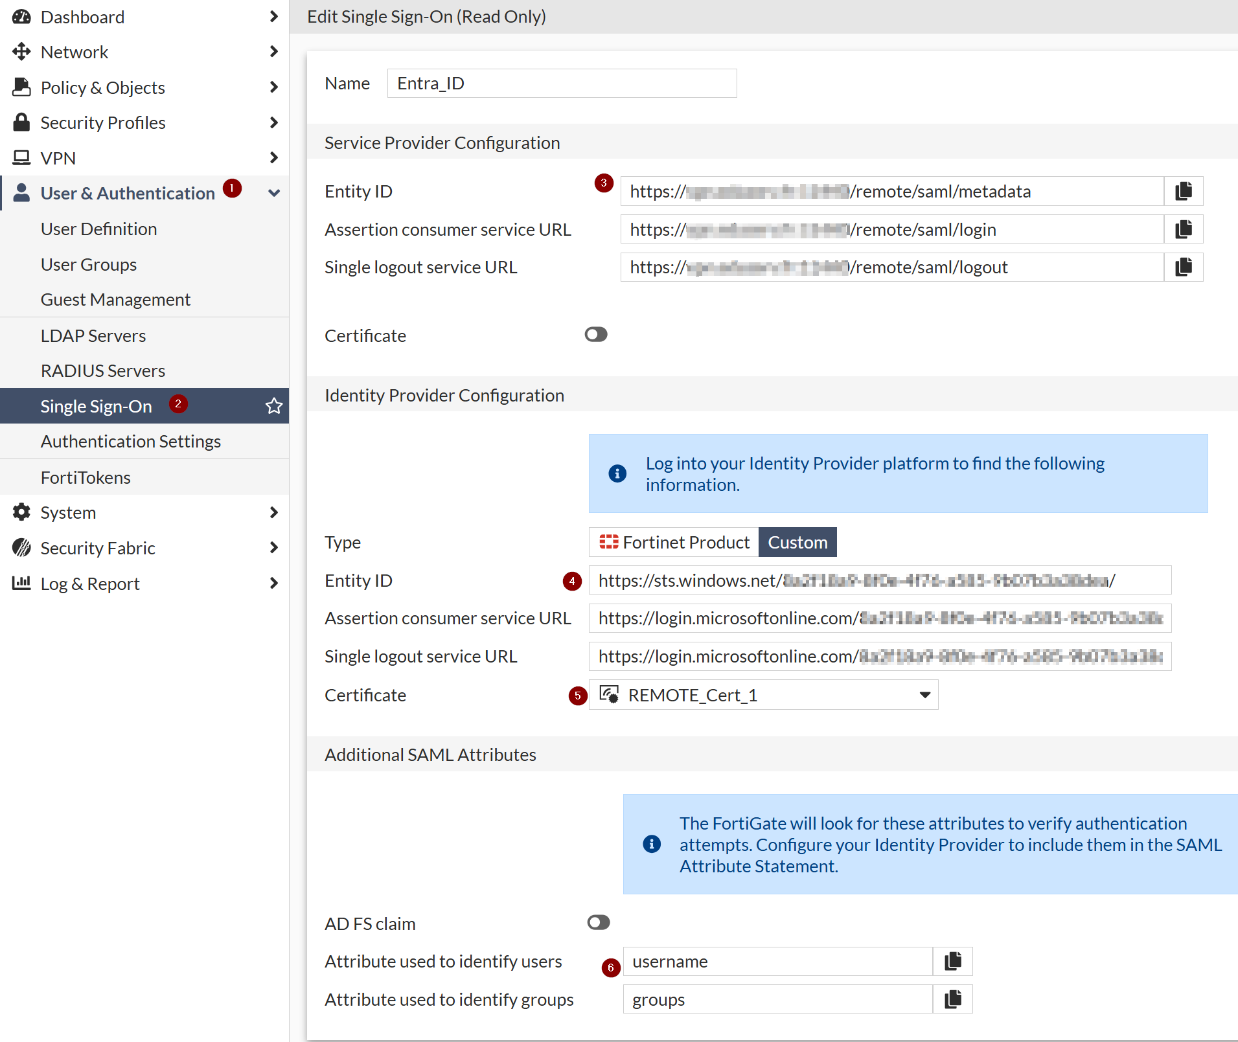The image size is (1238, 1042).
Task: Open User Definition menu item
Action: coord(98,229)
